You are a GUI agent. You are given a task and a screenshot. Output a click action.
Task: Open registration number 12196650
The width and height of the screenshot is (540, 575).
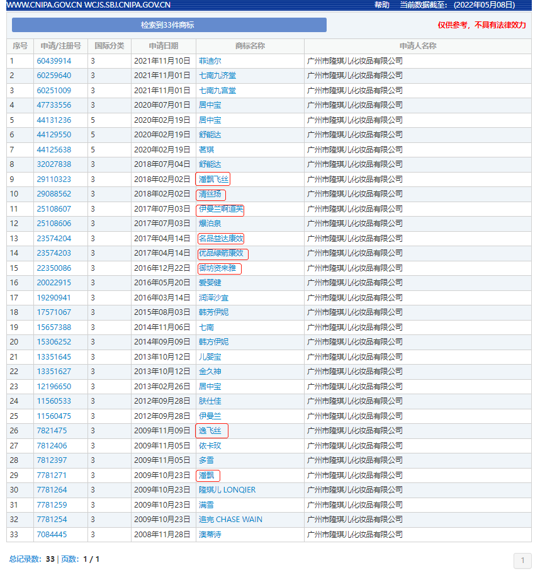tap(54, 387)
